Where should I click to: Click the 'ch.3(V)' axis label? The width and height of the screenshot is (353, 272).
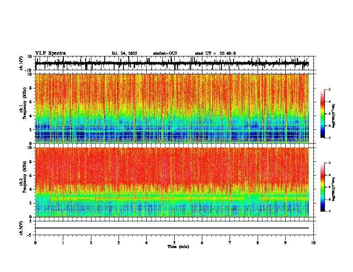coord(21,228)
